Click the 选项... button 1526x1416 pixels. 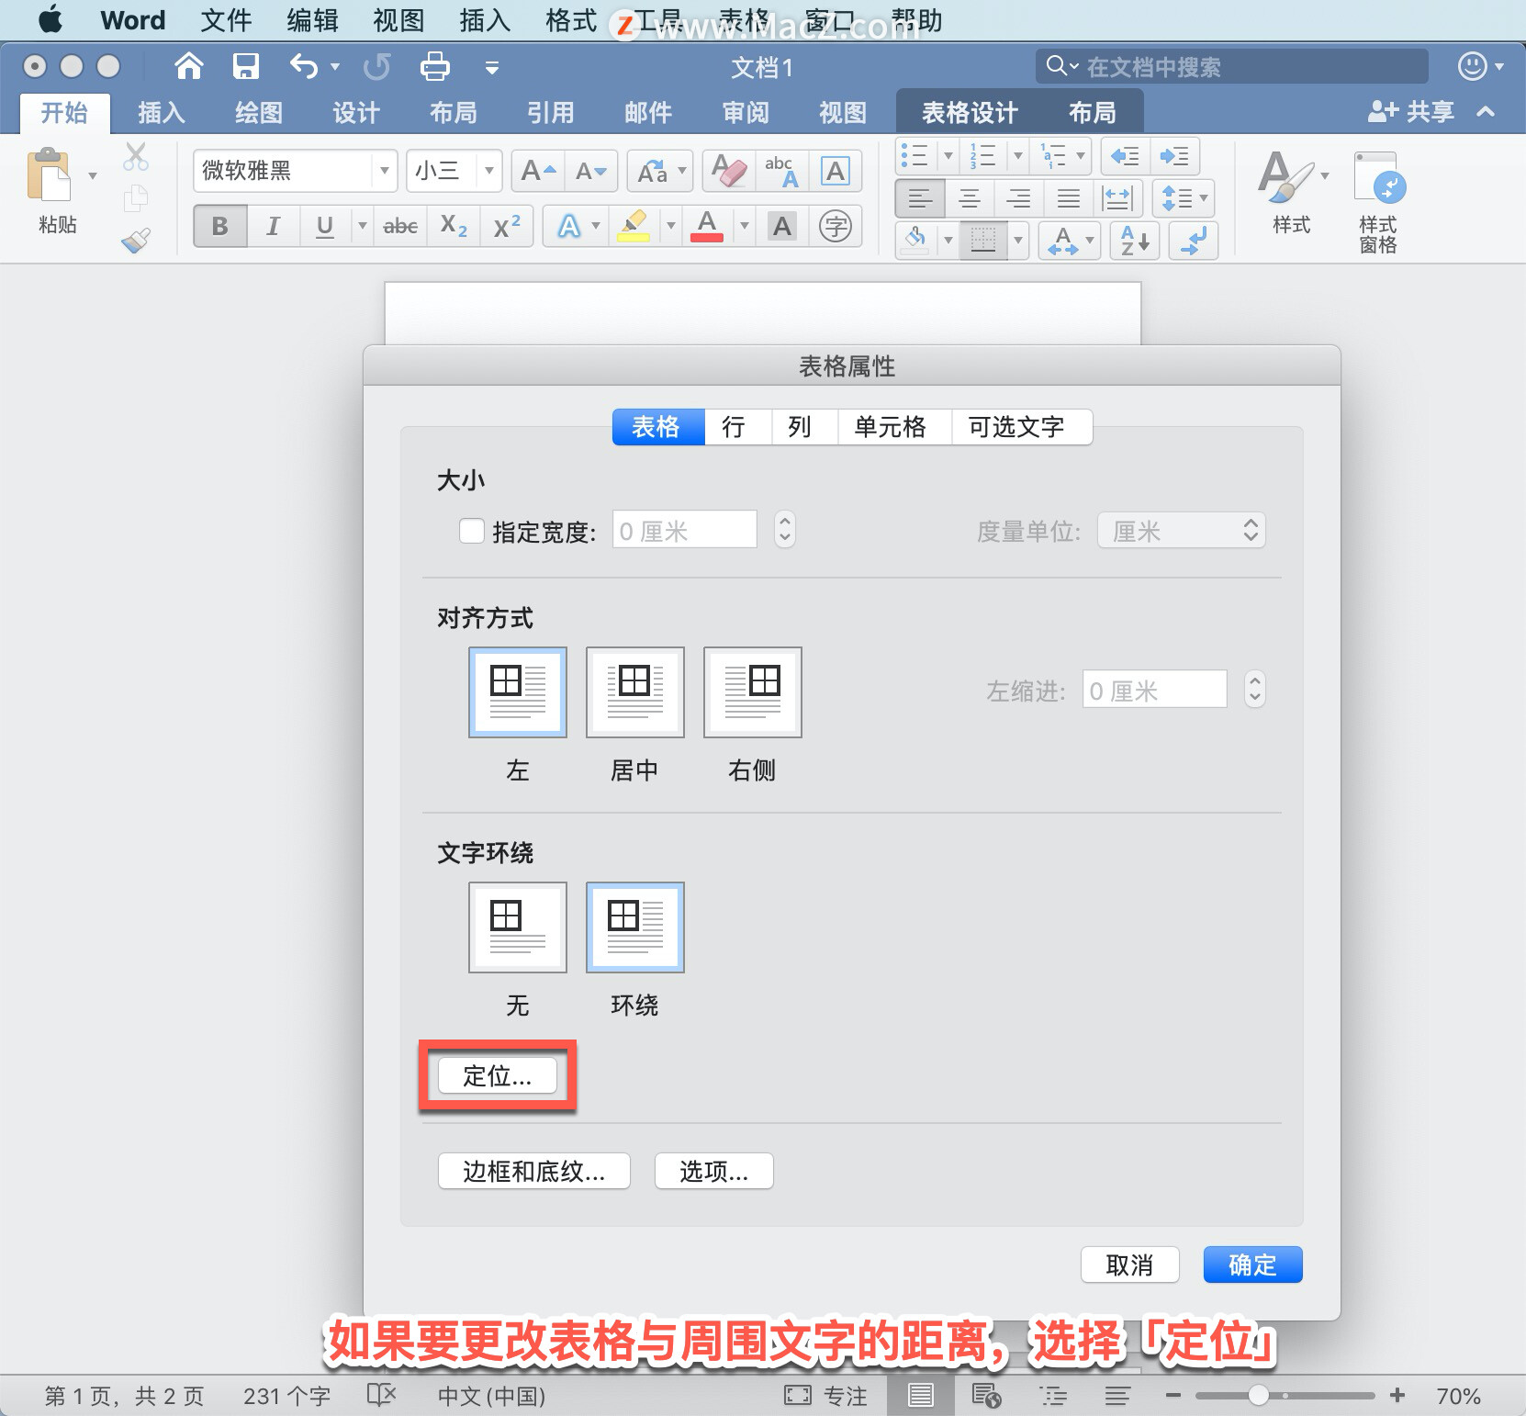714,1171
